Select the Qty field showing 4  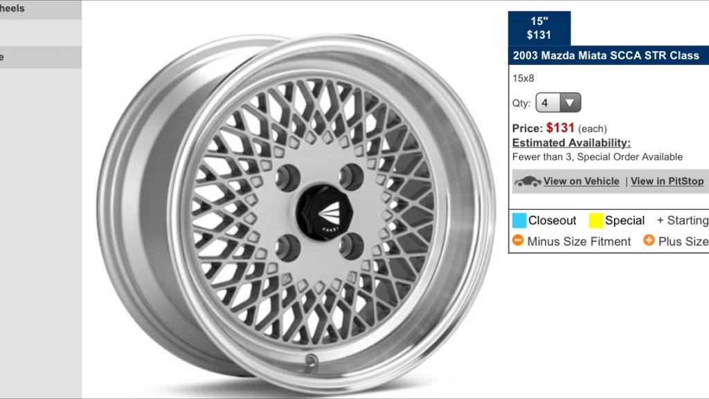[559, 103]
